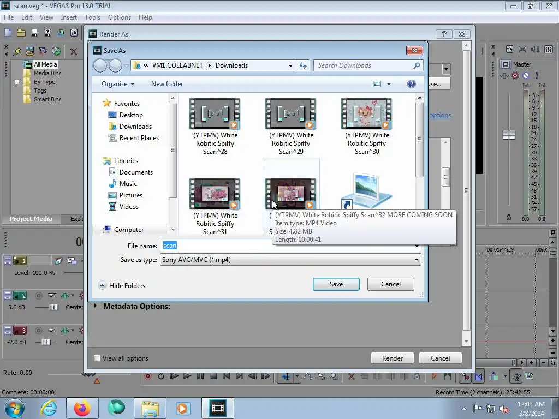Click the Render As help button

click(x=444, y=34)
